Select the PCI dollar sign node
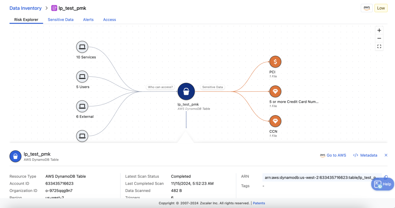 275,62
